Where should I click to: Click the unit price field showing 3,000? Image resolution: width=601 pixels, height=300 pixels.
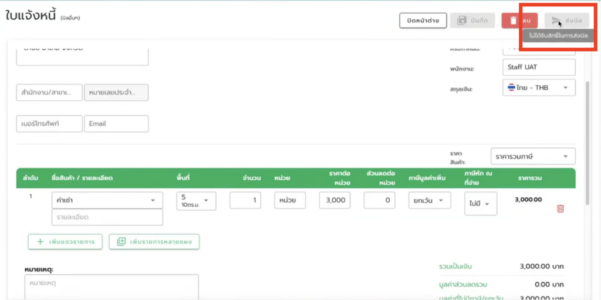335,200
